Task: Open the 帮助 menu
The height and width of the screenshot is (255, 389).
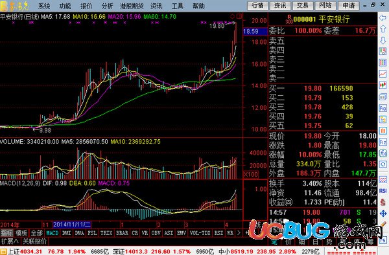Action: pos(199,6)
